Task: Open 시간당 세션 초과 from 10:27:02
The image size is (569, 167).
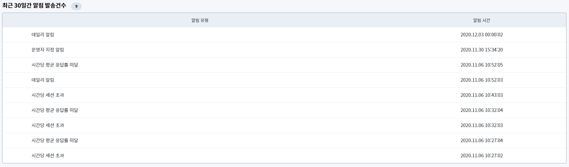Action: (x=48, y=156)
